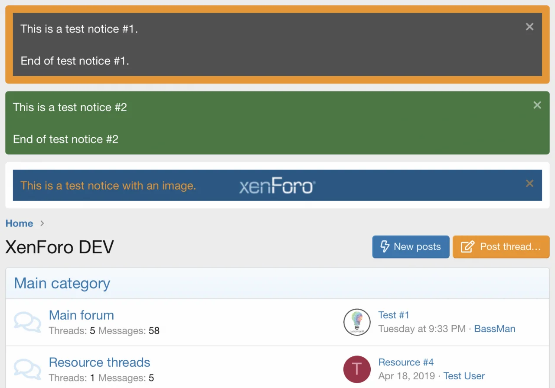Click the lightning bolt icon on New posts
This screenshot has height=388, width=555.
385,246
